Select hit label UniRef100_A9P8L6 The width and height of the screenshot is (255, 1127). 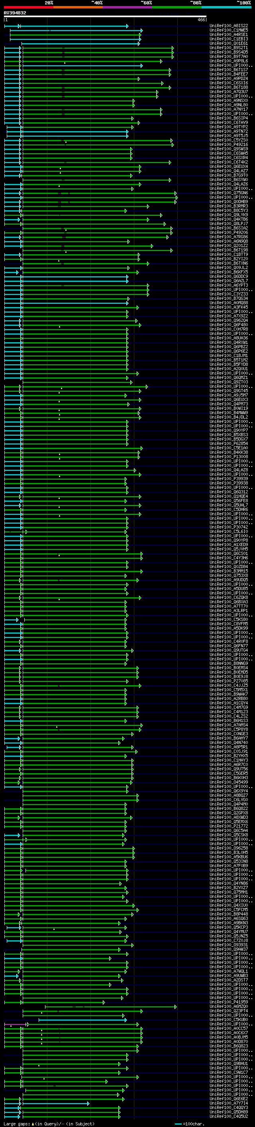tap(229, 61)
